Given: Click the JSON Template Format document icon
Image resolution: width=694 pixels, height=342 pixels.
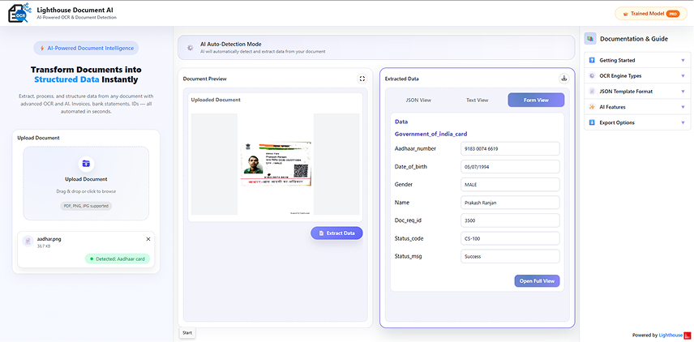Looking at the screenshot, I should pyautogui.click(x=592, y=92).
